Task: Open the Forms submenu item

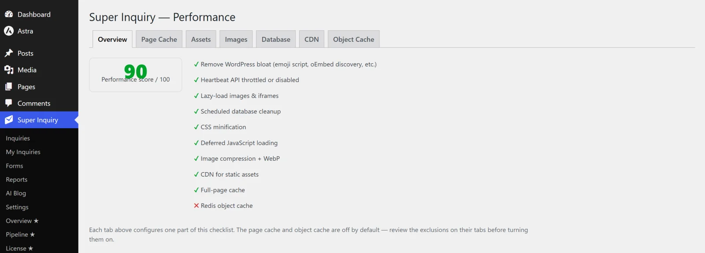Action: point(15,166)
